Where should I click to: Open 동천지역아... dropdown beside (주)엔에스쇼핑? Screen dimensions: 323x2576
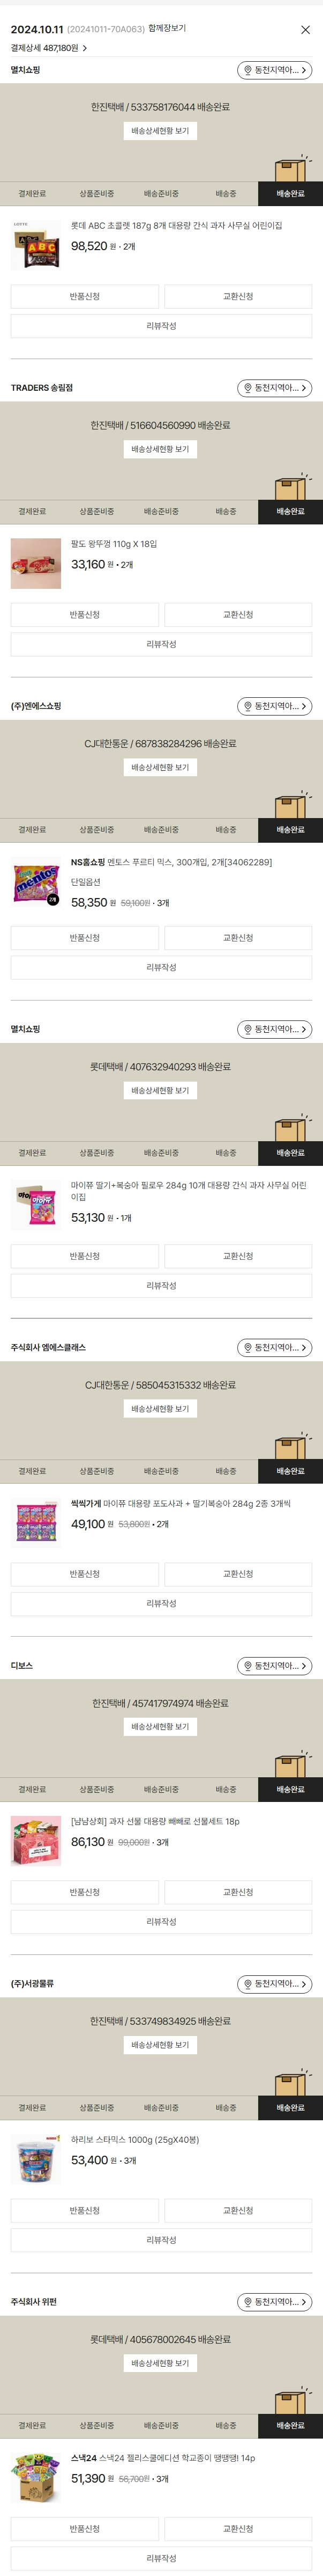[x=274, y=706]
